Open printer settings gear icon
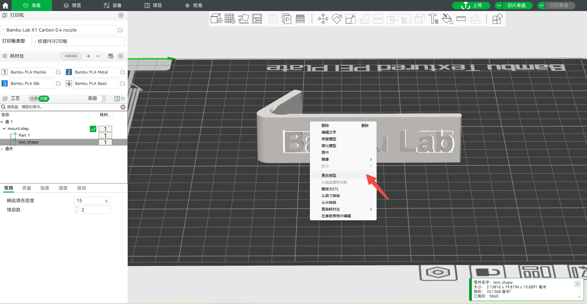 pyautogui.click(x=121, y=15)
